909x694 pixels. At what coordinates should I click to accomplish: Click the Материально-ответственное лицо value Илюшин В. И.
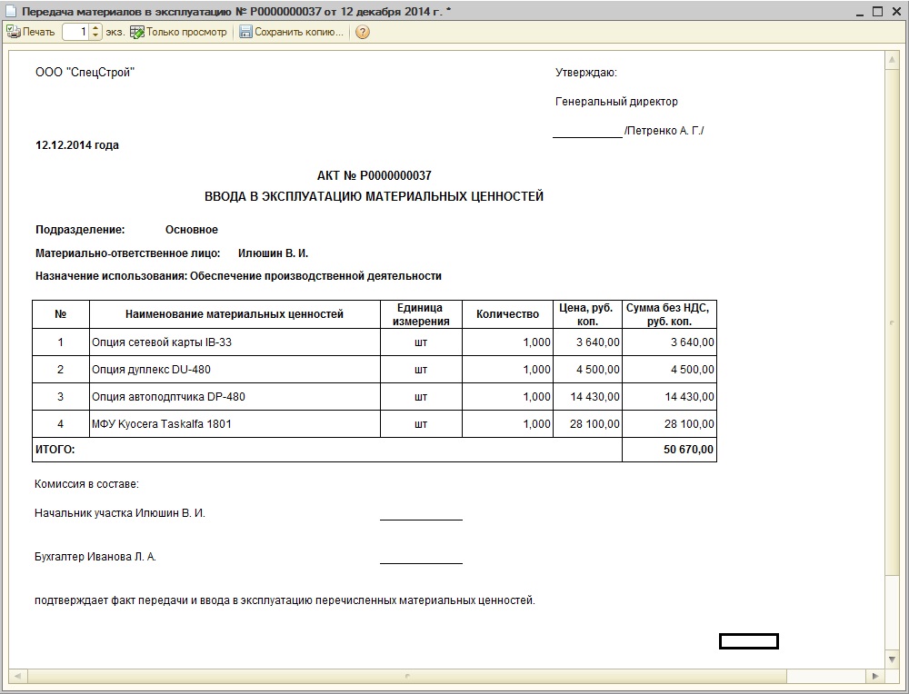(273, 253)
